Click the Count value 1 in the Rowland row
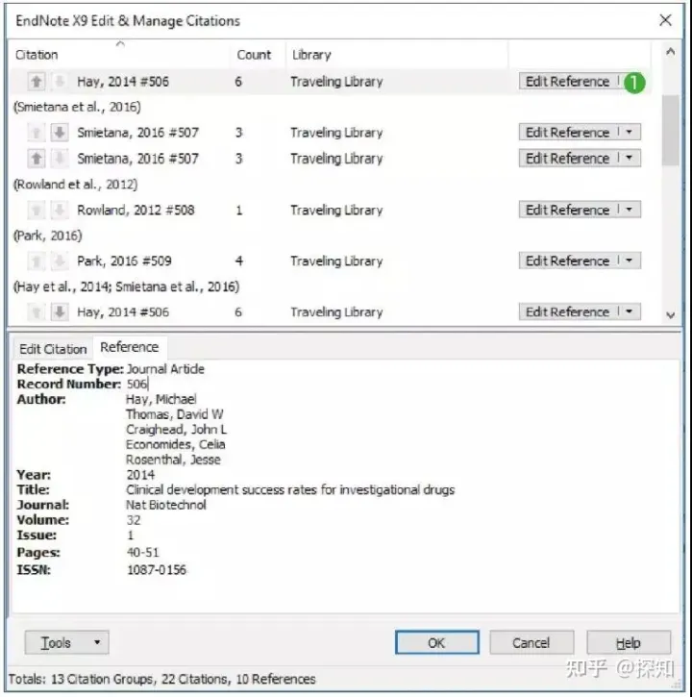This screenshot has height=697, width=692. (239, 210)
